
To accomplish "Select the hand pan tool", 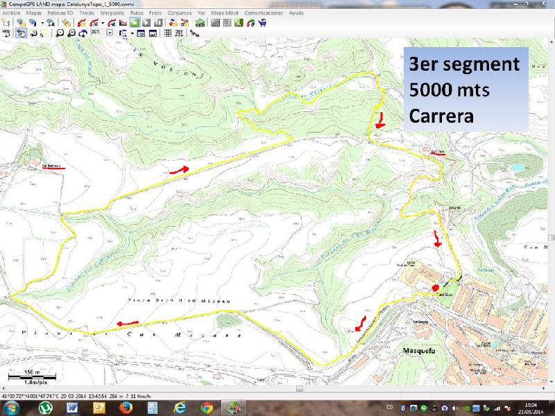I will (x=22, y=33).
